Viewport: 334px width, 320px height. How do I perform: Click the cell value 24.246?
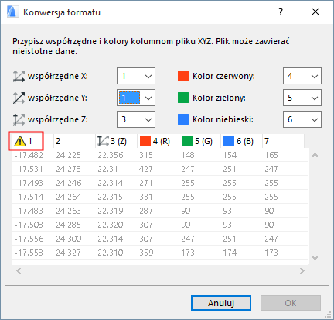(69, 183)
